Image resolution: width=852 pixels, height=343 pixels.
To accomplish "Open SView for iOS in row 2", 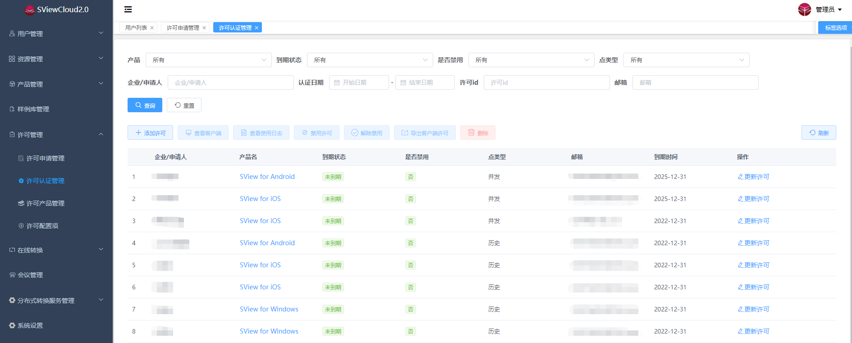I will point(260,199).
